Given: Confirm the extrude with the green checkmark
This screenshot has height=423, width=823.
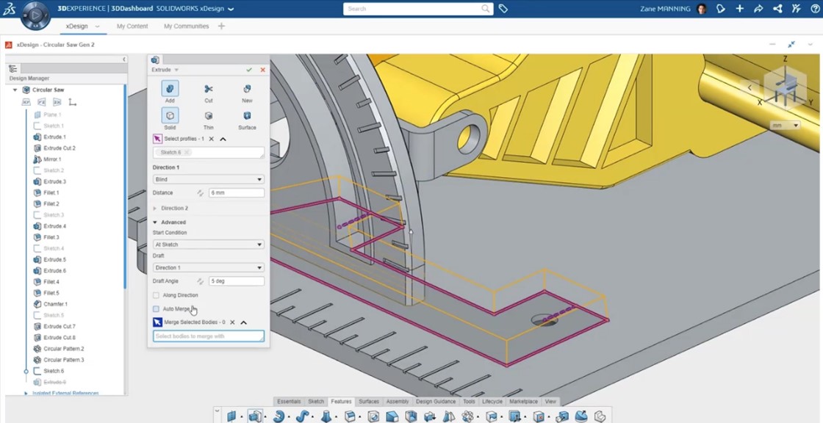Looking at the screenshot, I should pyautogui.click(x=251, y=70).
